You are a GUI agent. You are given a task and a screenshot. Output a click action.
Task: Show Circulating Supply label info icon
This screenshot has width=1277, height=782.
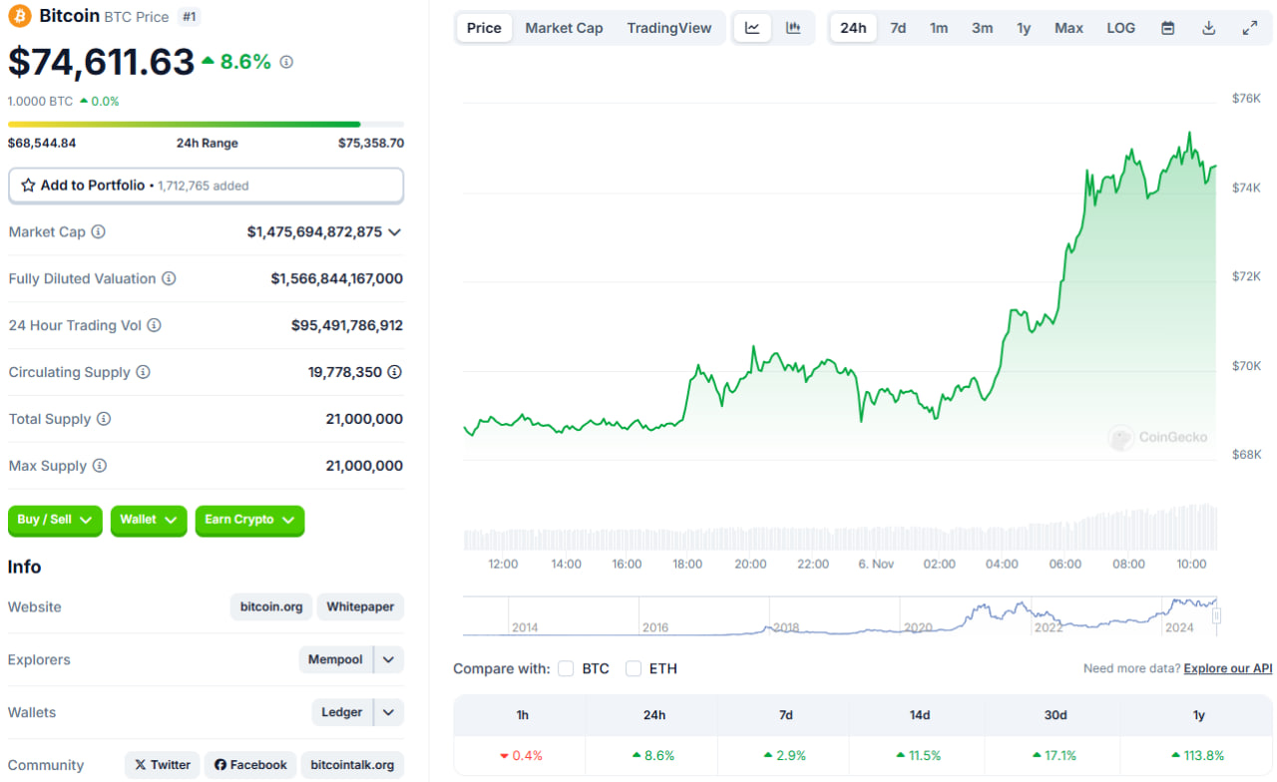pyautogui.click(x=143, y=372)
